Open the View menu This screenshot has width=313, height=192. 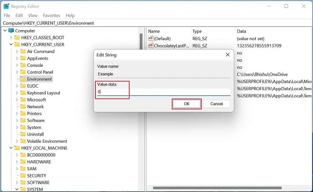point(33,15)
